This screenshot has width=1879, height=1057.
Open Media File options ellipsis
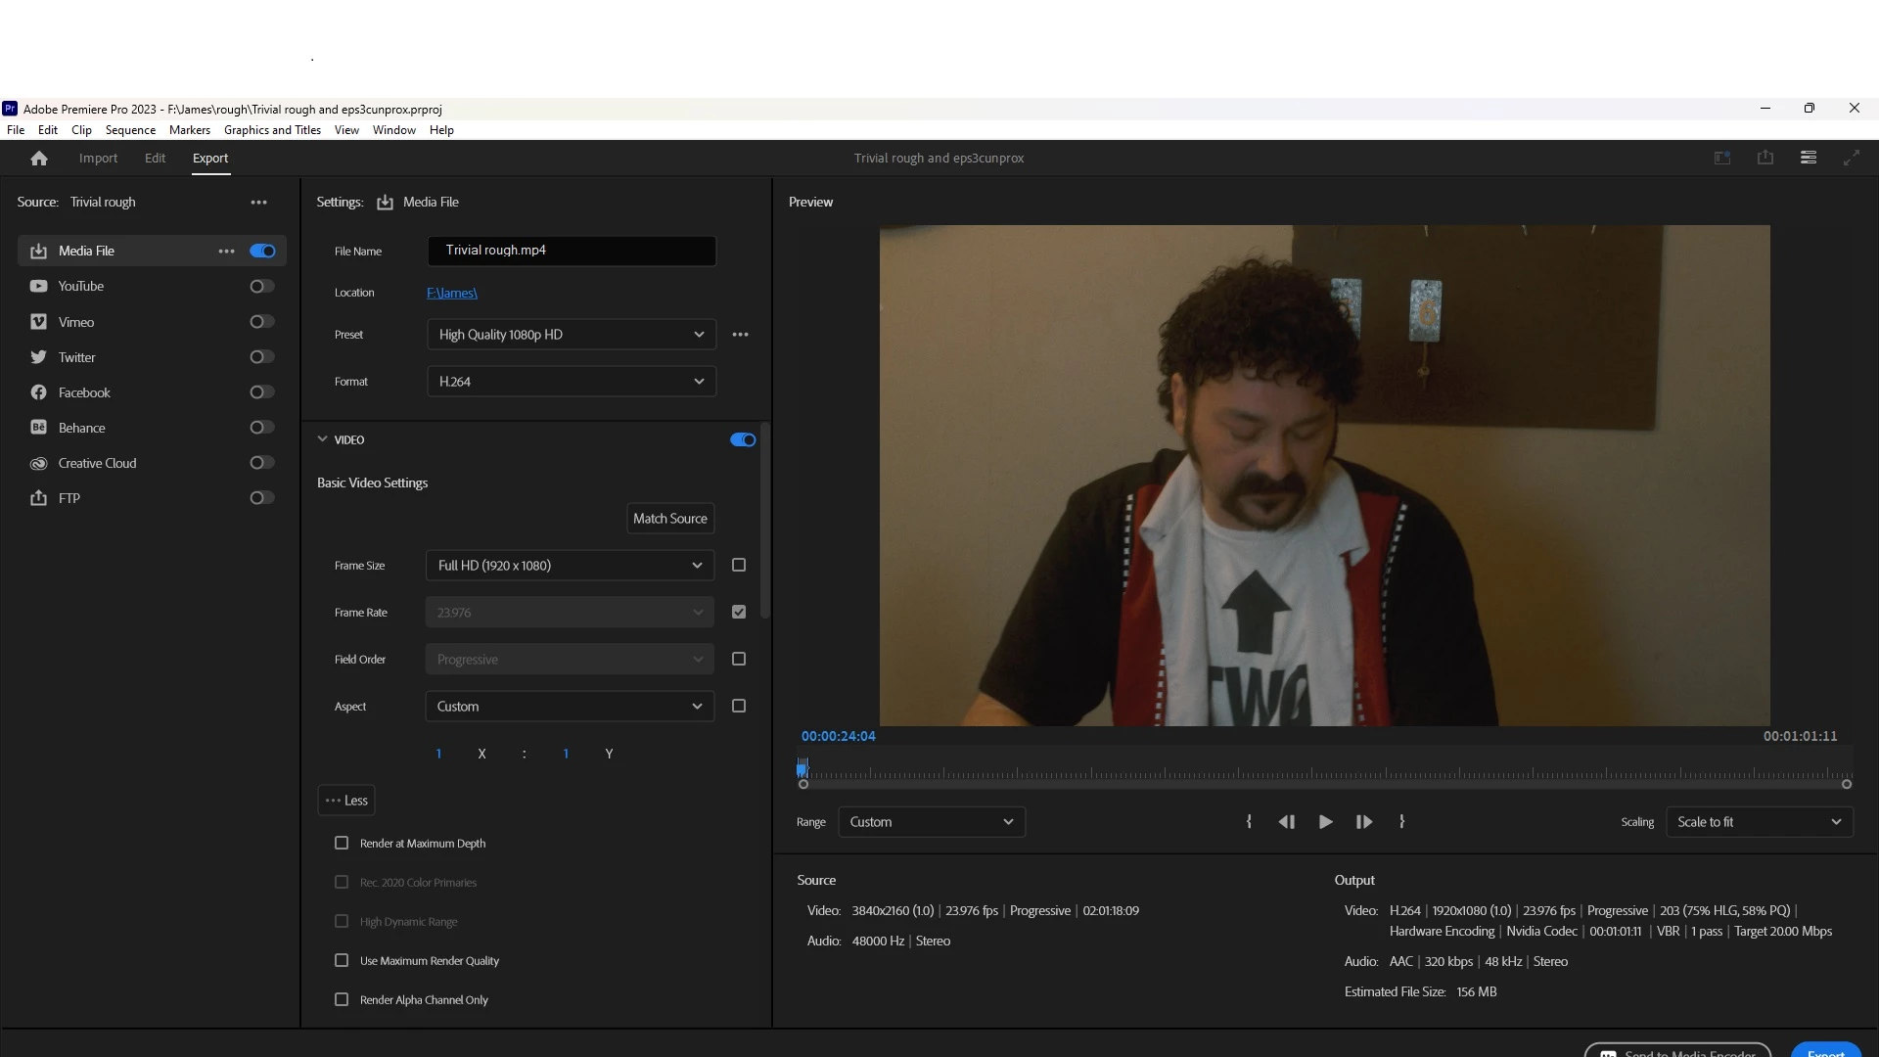[226, 252]
